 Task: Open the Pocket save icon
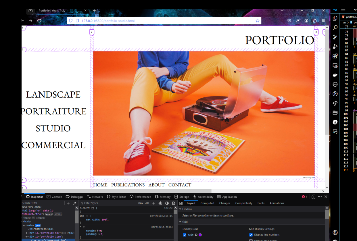[x=289, y=21]
